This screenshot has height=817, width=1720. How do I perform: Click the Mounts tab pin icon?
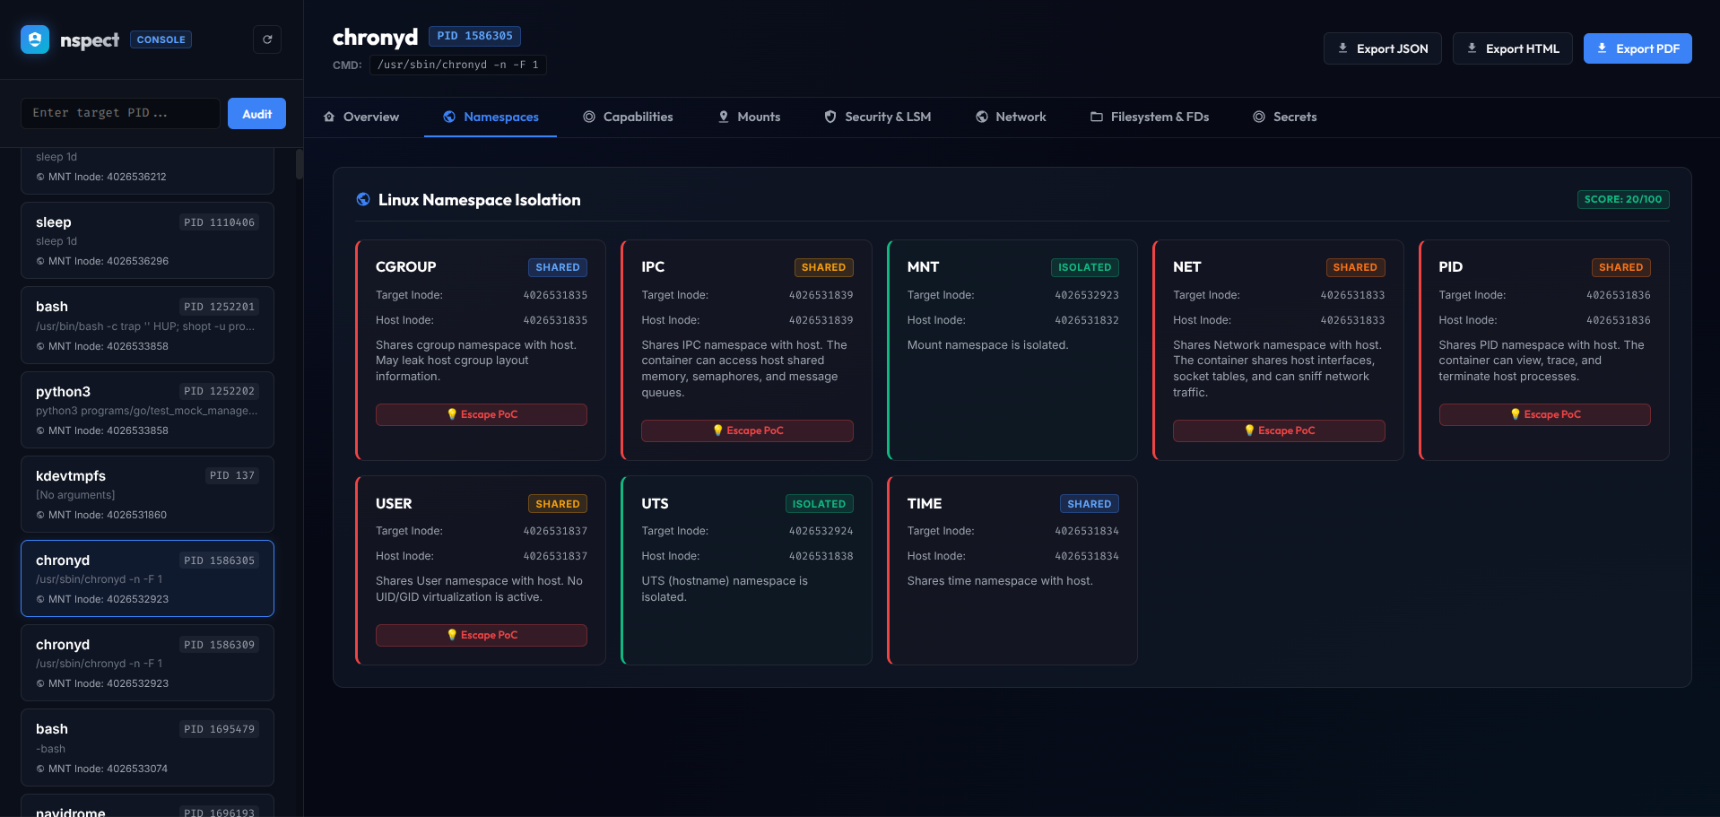724,117
